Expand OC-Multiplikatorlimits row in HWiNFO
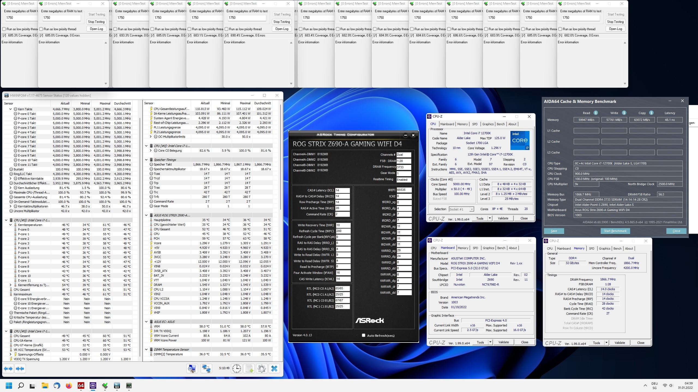 pos(151,137)
